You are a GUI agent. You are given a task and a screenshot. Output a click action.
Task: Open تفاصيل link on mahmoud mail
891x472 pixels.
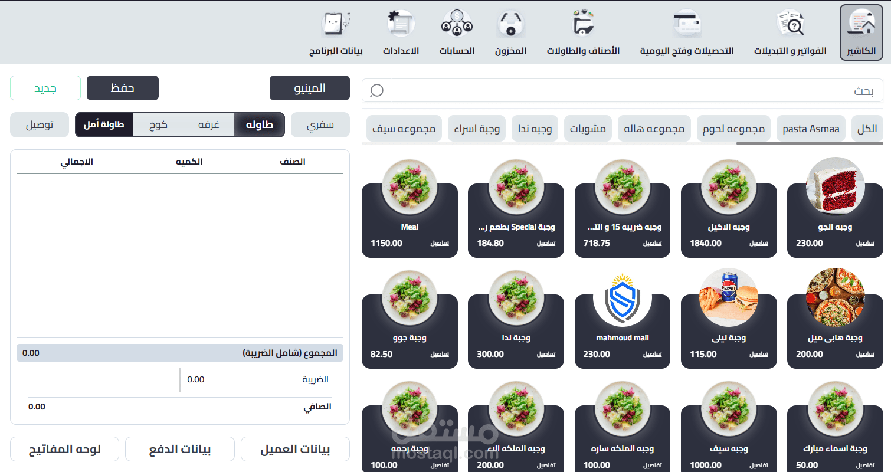click(x=652, y=354)
